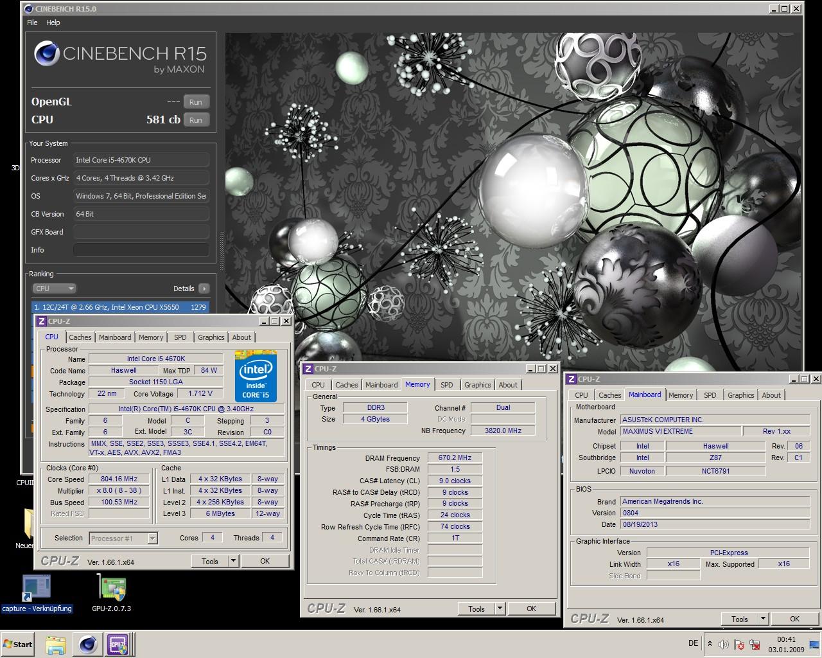
Task: Click the CPU-Z title icon of left window
Action: (42, 321)
